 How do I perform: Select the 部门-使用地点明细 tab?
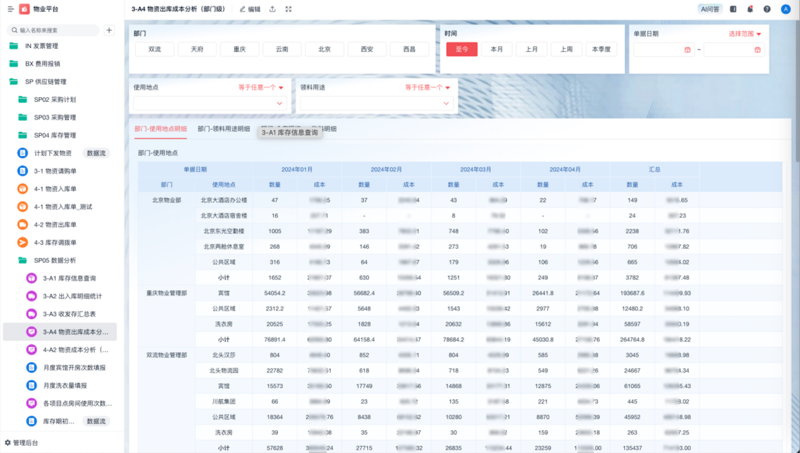160,129
